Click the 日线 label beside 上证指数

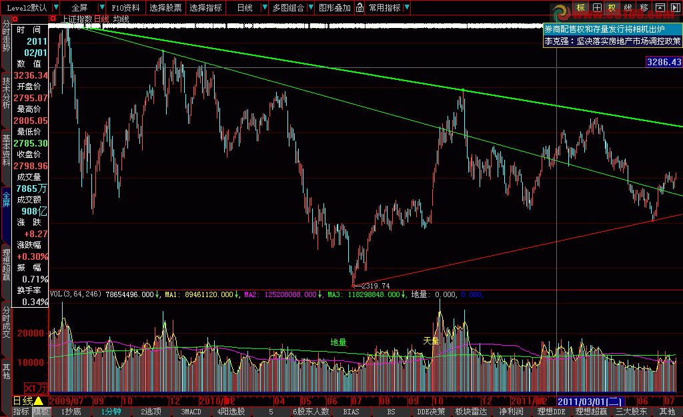(x=101, y=19)
